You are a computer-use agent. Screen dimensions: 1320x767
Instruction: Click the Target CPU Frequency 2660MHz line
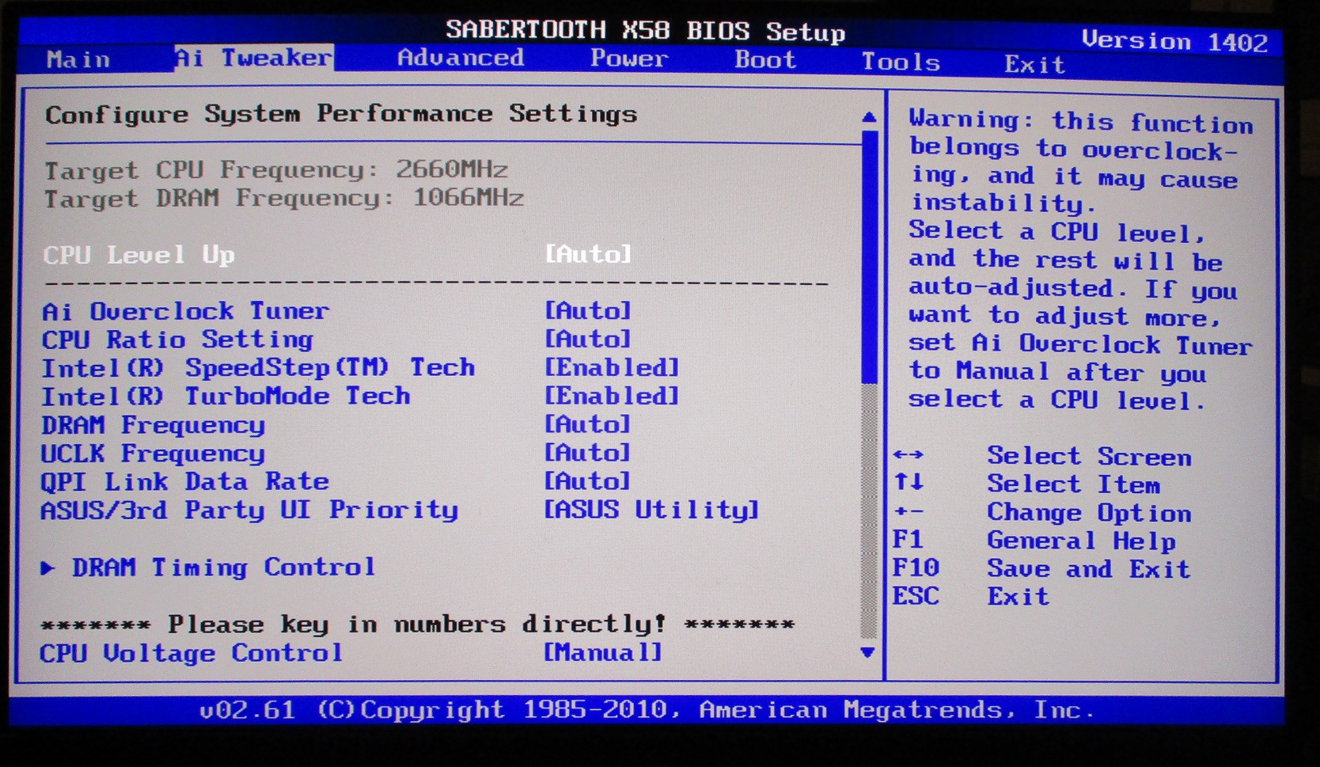click(x=276, y=169)
